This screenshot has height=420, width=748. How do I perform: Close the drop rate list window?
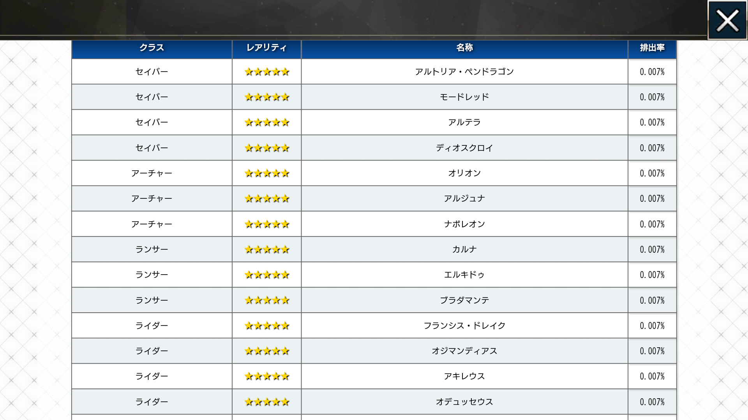727,20
